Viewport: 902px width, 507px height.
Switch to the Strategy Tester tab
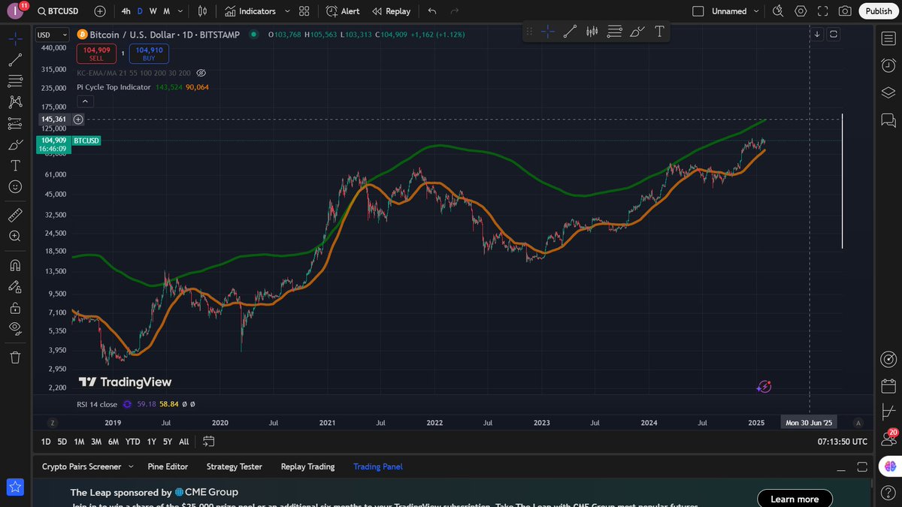click(235, 466)
